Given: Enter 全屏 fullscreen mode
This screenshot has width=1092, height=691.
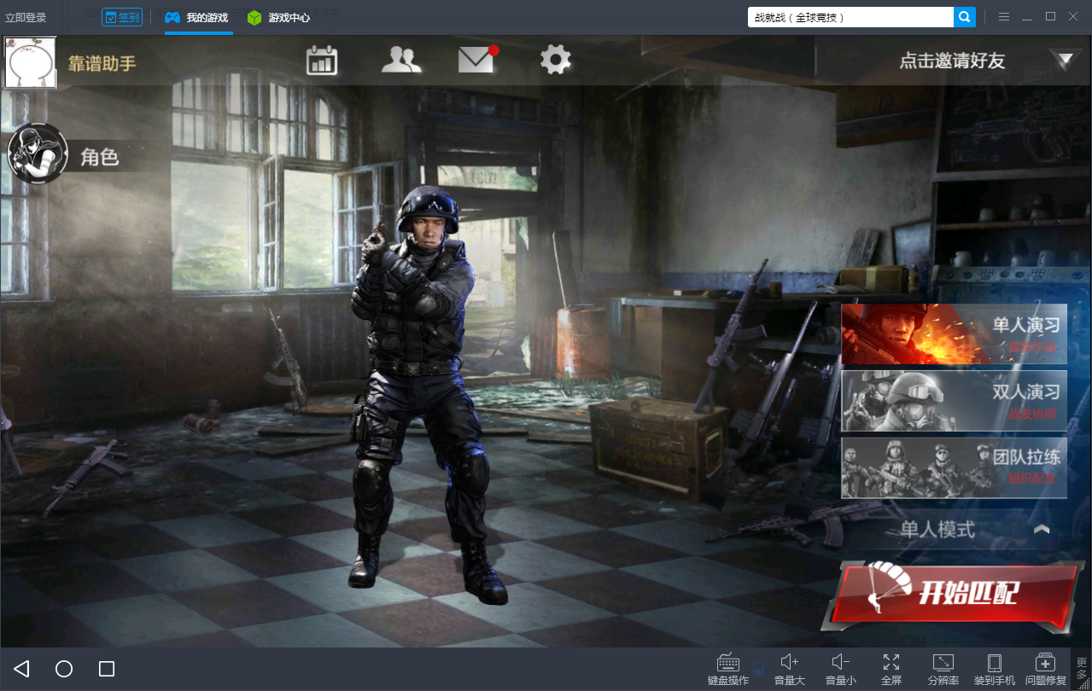Looking at the screenshot, I should pos(891,670).
